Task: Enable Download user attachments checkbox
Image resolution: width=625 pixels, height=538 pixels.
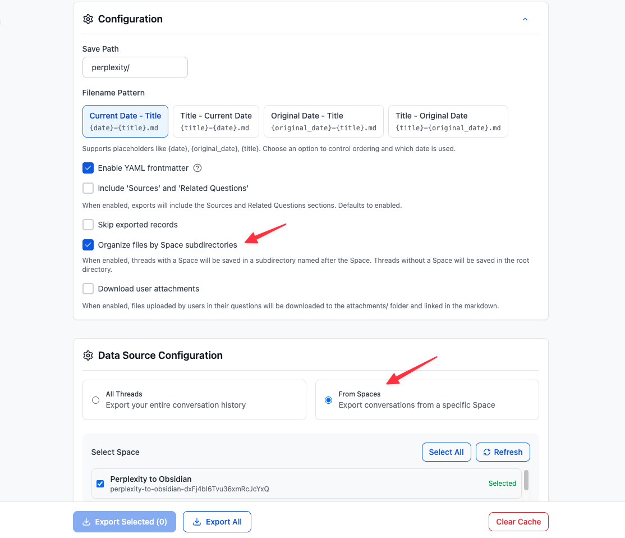Action: (x=88, y=289)
